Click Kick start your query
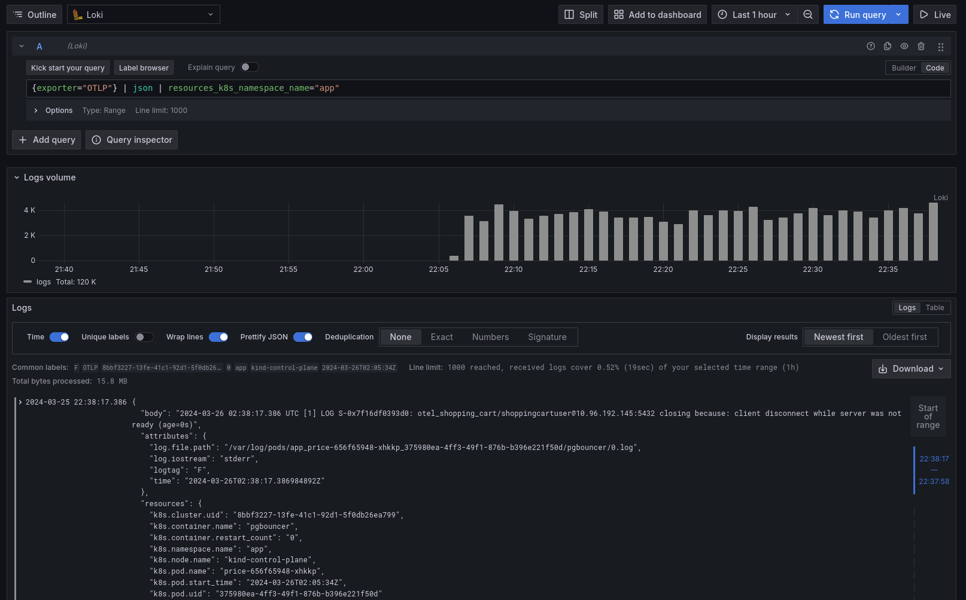The width and height of the screenshot is (966, 600). [x=68, y=68]
